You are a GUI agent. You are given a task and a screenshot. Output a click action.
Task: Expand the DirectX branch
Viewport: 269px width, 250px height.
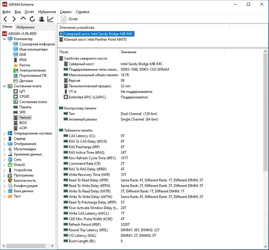click(5, 165)
